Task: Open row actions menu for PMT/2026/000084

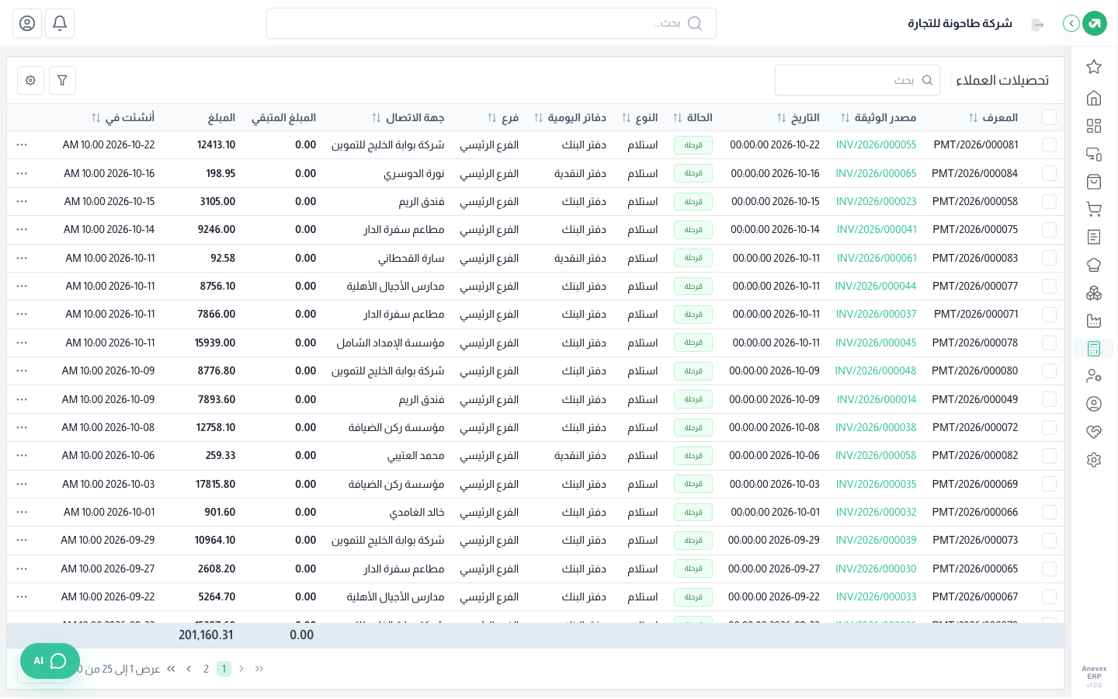Action: (x=22, y=173)
